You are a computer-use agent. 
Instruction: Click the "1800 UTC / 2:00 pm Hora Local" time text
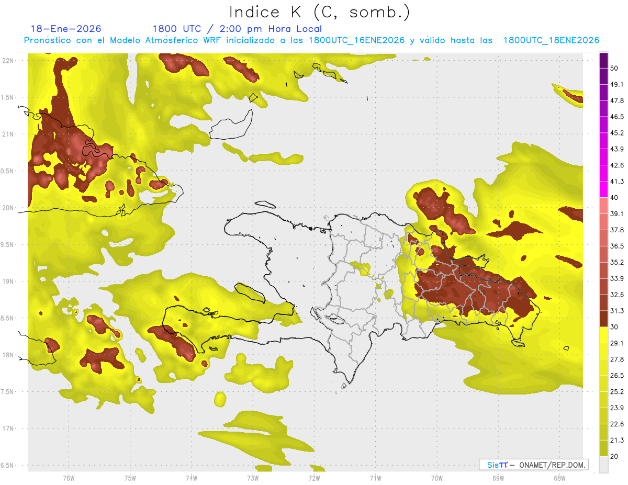pos(237,29)
